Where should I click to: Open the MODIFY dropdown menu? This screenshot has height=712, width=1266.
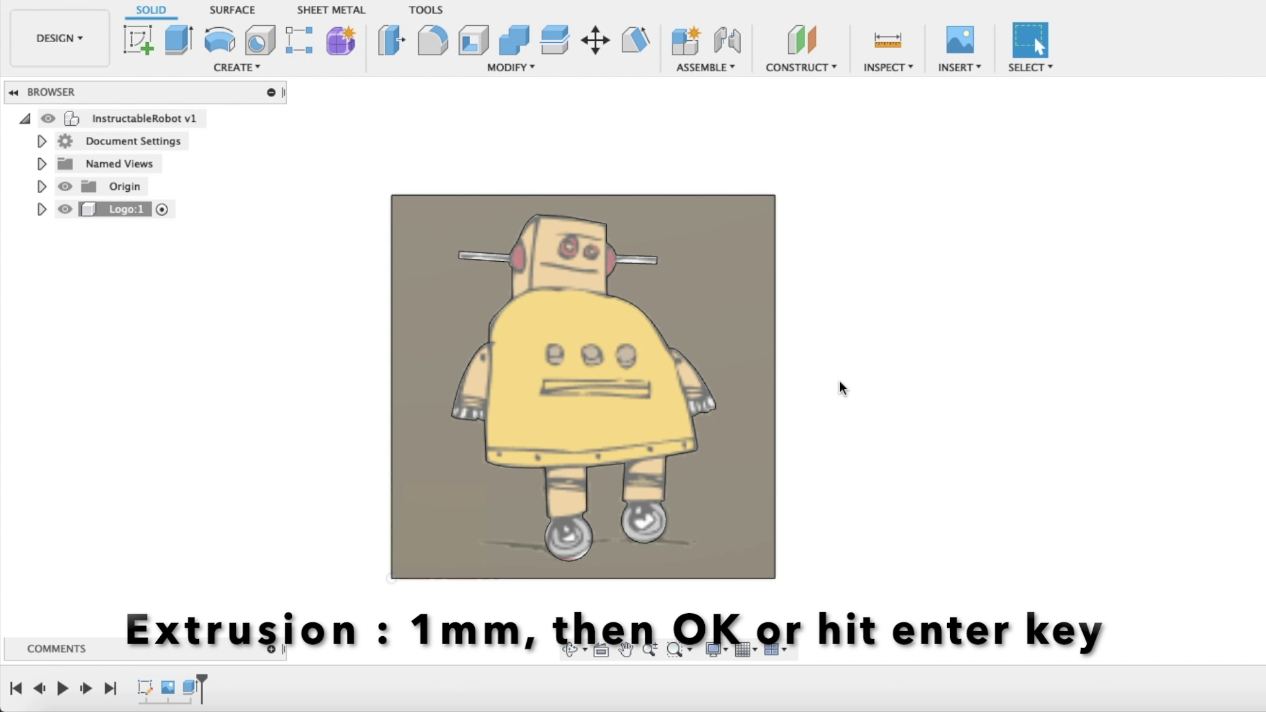pos(512,67)
